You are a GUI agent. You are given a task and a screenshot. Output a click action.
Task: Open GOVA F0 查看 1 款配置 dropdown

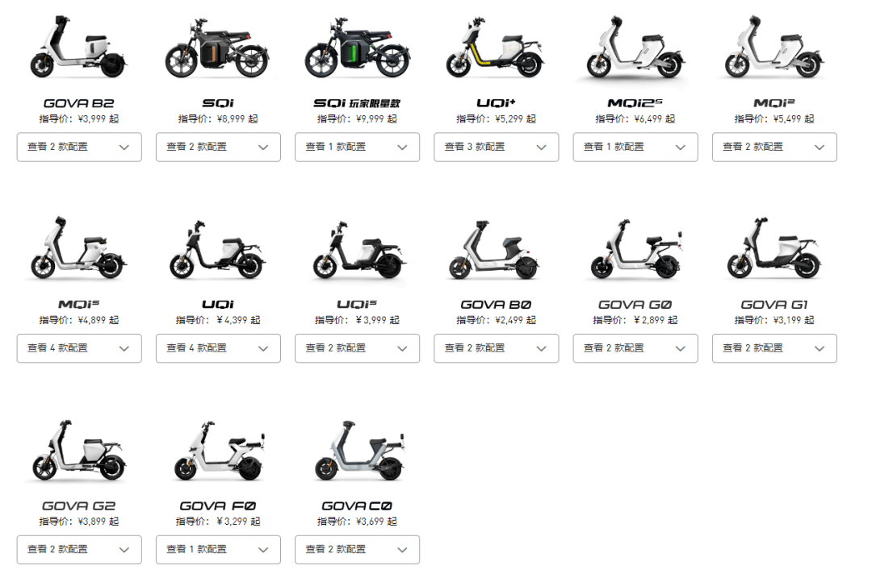pyautogui.click(x=218, y=550)
